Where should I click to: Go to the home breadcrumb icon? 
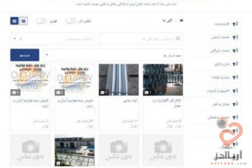pyautogui.click(x=181, y=20)
